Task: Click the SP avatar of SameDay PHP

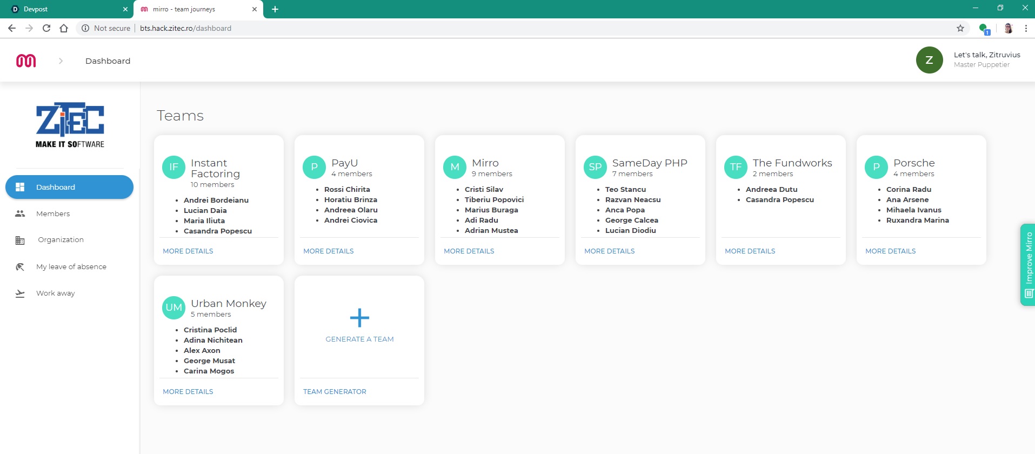Action: click(595, 167)
